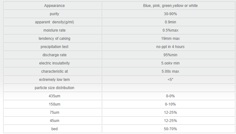Screen dimensions: 236x134
Task: Click the electric insulativity label
Action: 55,63
